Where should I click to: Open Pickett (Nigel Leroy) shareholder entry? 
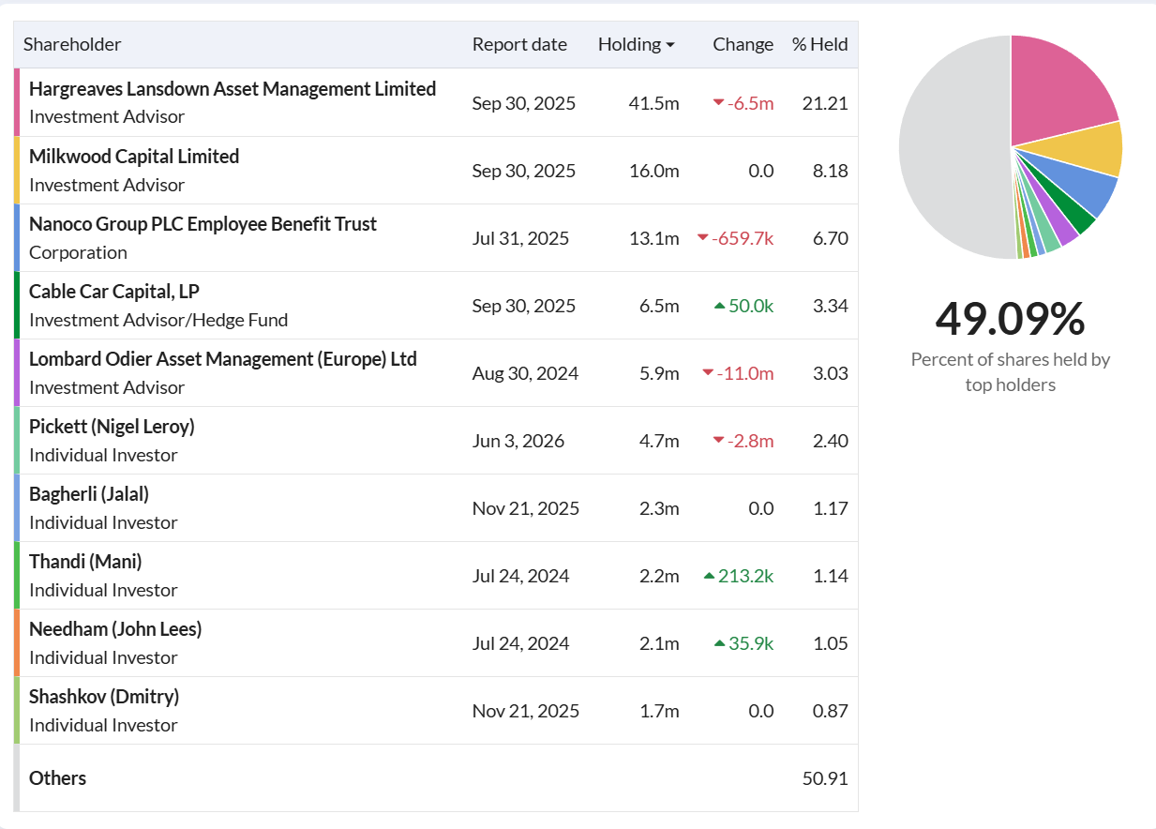pos(112,427)
